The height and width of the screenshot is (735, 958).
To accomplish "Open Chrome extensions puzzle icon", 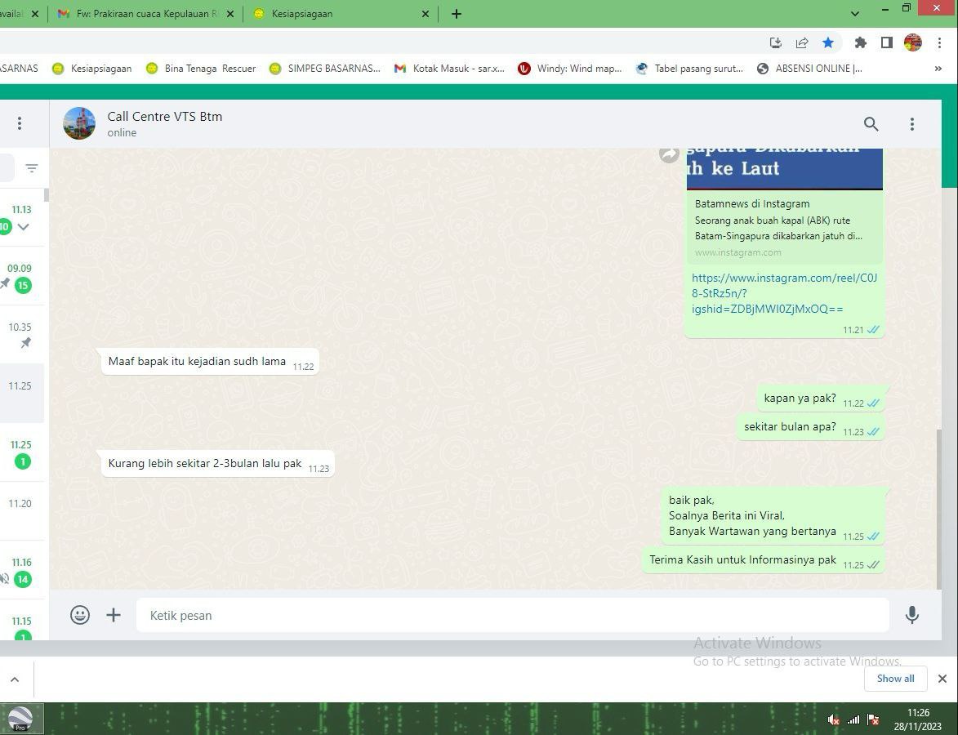I will click(x=860, y=42).
